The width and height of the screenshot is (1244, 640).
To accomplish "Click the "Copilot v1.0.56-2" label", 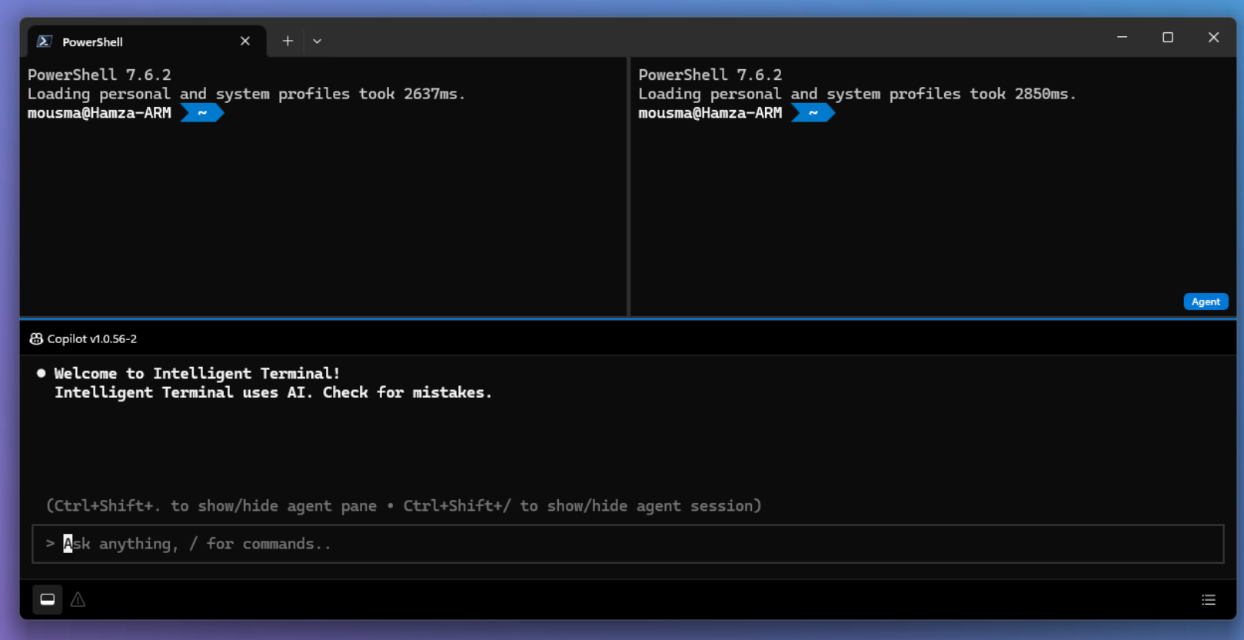I will [92, 338].
